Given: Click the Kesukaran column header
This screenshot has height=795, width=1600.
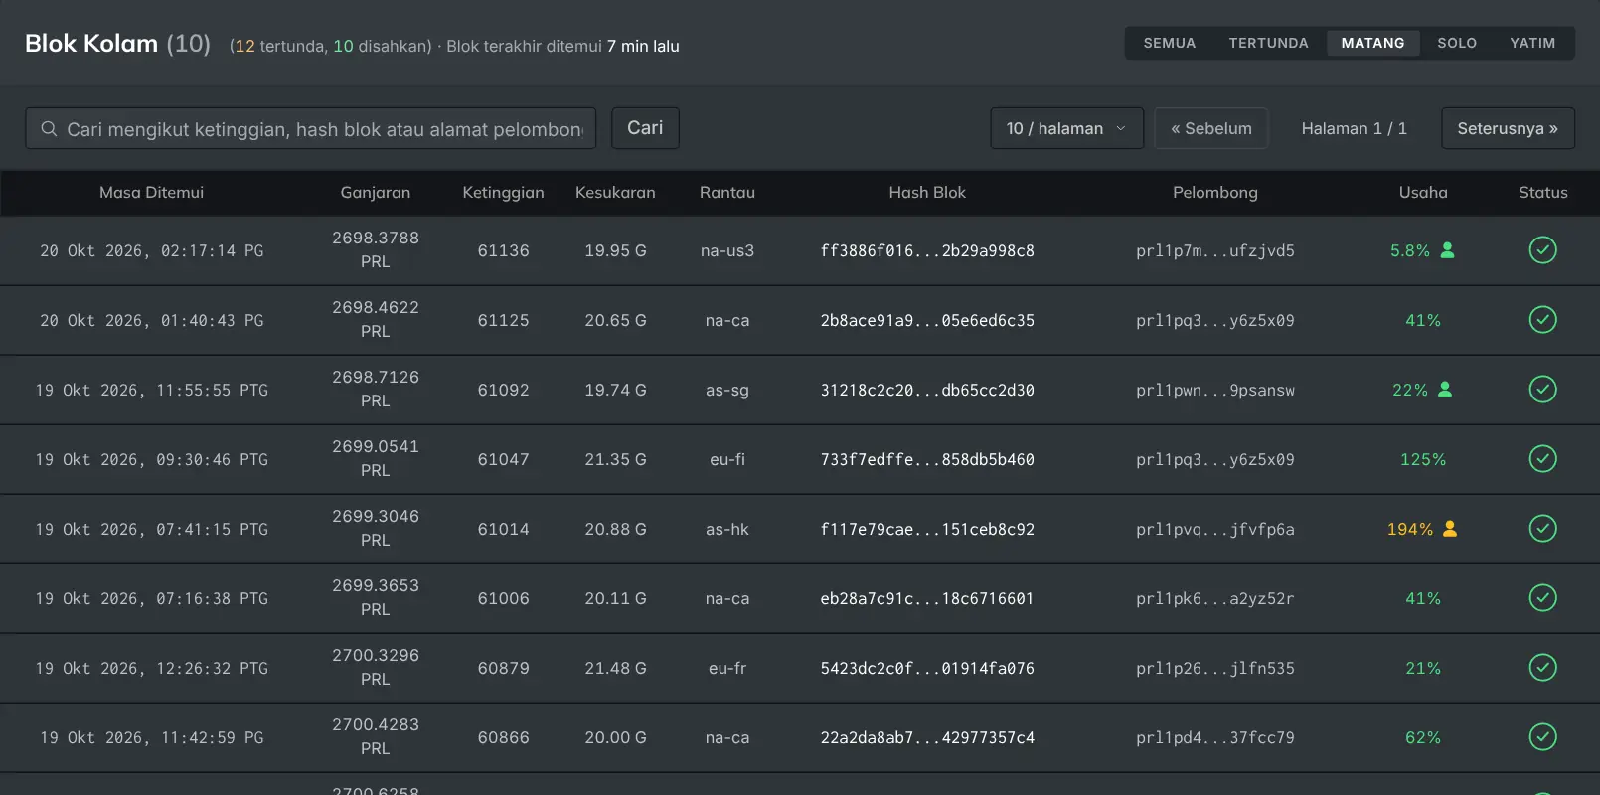Looking at the screenshot, I should pos(615,192).
